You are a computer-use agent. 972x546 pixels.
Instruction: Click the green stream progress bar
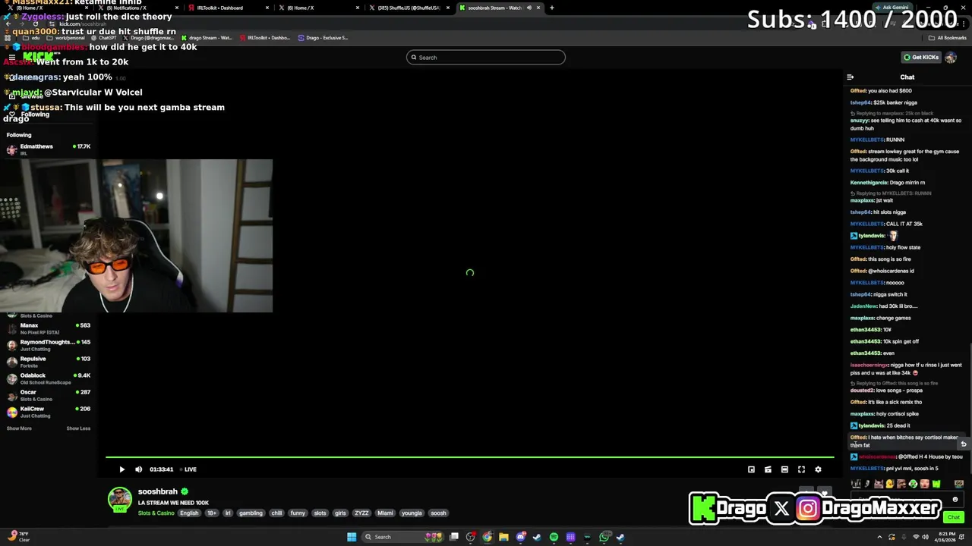point(469,457)
